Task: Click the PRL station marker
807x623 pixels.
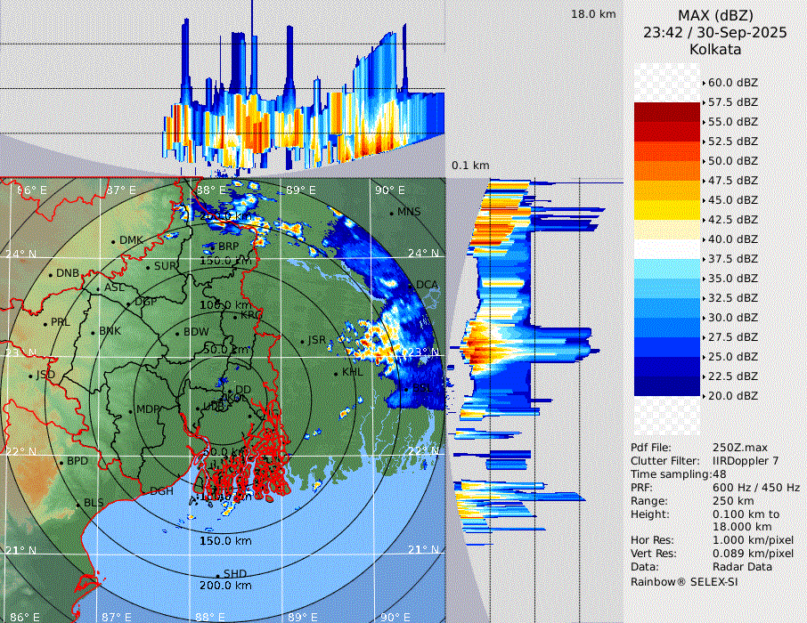Action: click(x=45, y=323)
